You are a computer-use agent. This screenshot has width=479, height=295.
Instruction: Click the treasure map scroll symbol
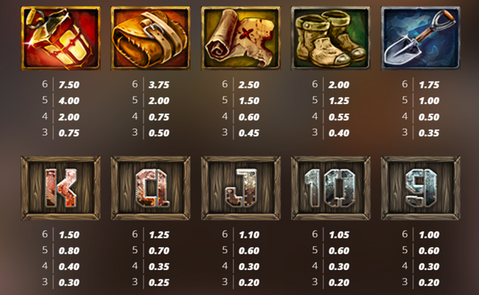click(240, 38)
